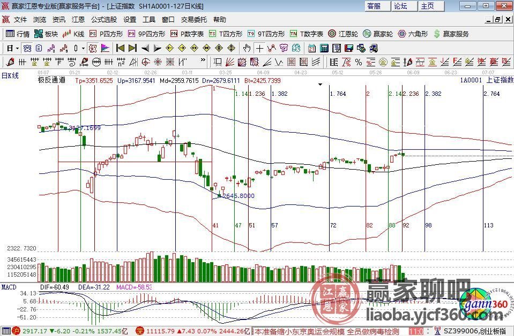Restore the inner chart window button

[497, 20]
